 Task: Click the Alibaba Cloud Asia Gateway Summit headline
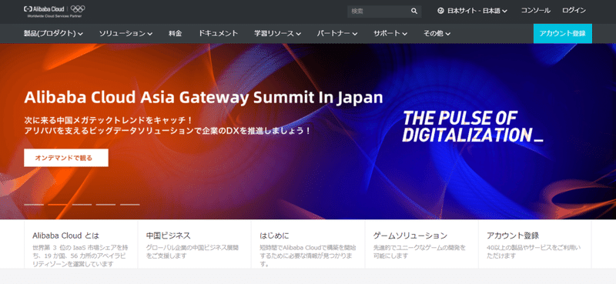tap(203, 98)
